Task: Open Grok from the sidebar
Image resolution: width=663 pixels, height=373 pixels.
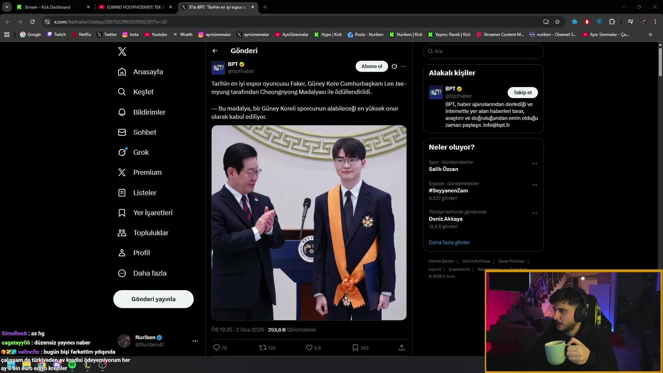Action: coord(133,152)
